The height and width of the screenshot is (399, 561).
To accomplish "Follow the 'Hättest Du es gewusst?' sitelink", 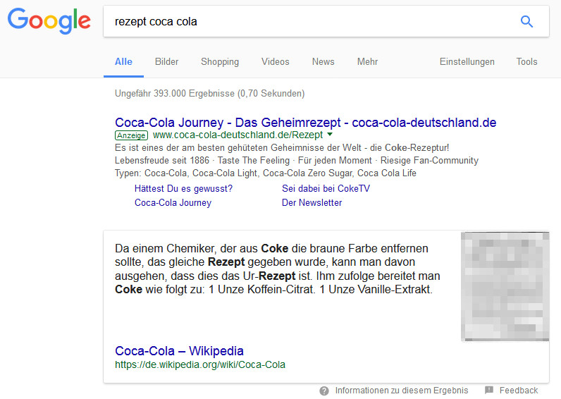I will click(x=183, y=188).
